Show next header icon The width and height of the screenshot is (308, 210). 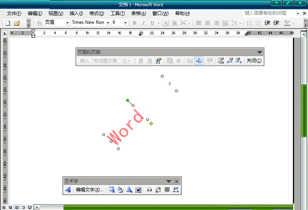tap(238, 61)
